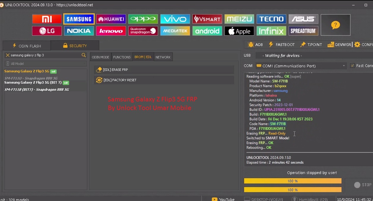Select the generic Android icon
This screenshot has height=201, width=373.
click(x=207, y=31)
